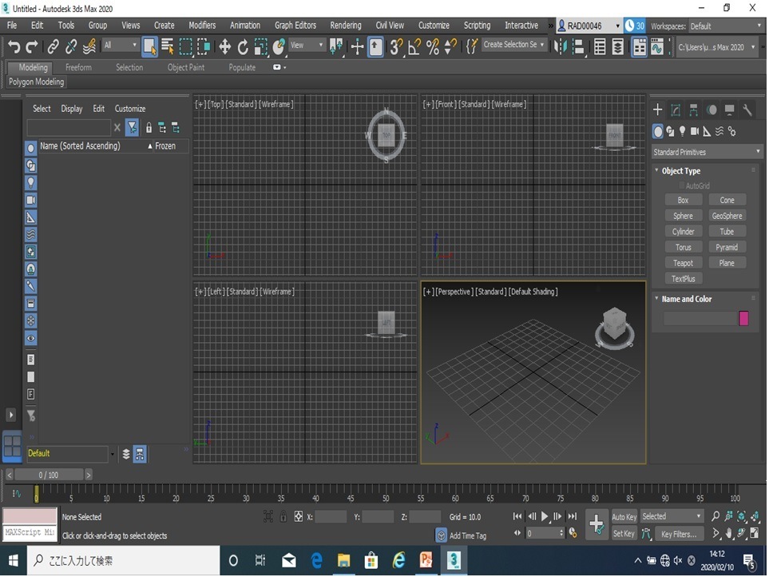769x577 pixels.
Task: Switch to the Freeform ribbon tab
Action: tap(78, 67)
